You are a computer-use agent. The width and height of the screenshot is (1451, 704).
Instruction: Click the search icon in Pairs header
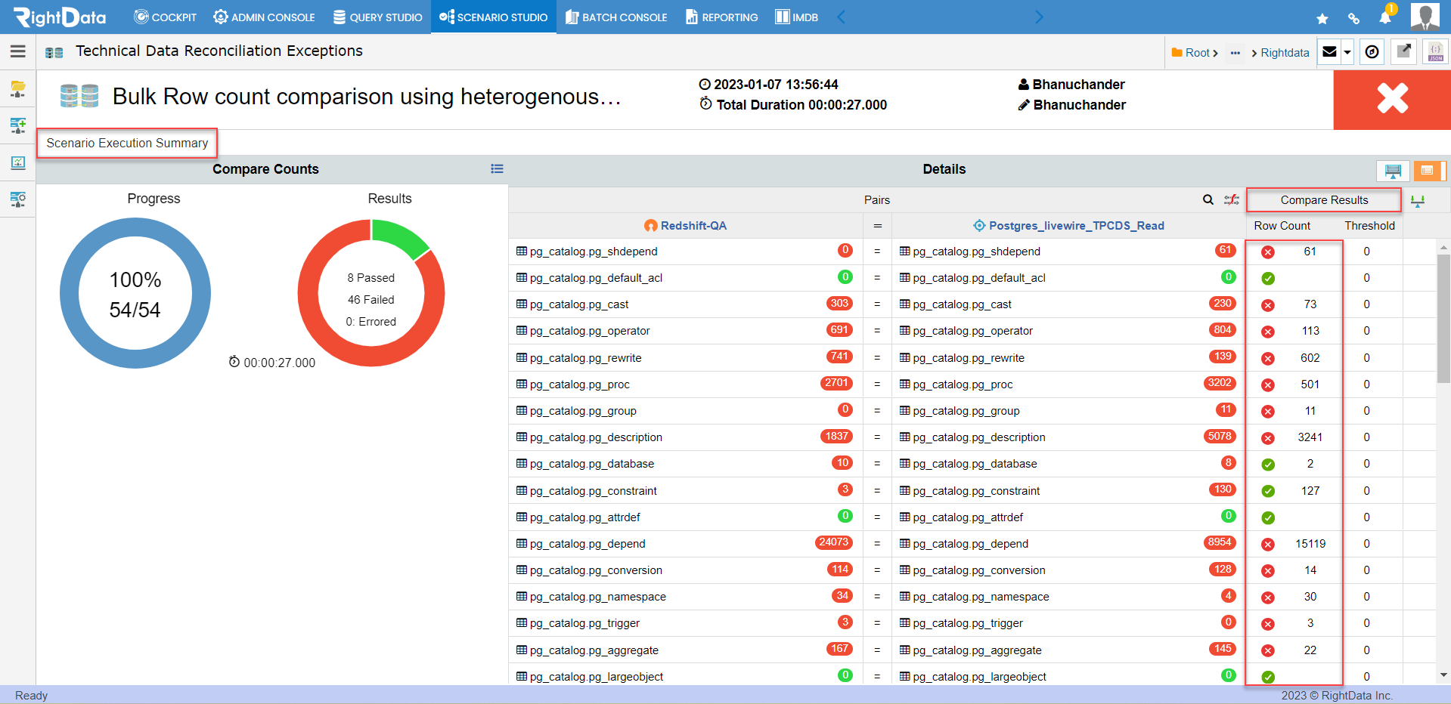[1208, 199]
